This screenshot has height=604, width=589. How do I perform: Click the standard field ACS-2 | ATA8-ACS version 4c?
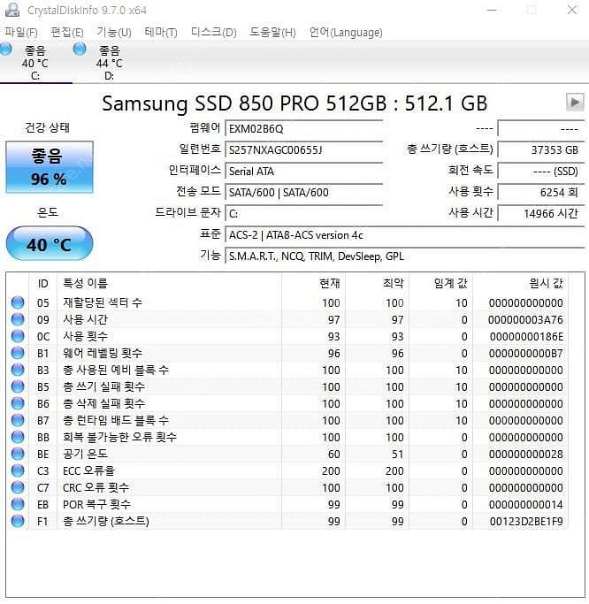[405, 234]
